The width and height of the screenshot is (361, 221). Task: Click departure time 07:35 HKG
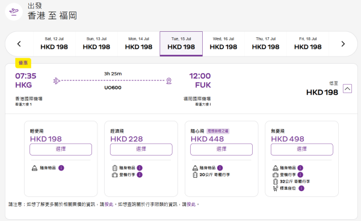26,80
